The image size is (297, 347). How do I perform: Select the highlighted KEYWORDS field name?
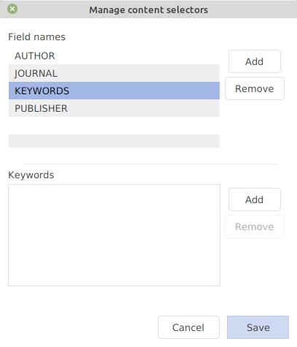pos(114,91)
